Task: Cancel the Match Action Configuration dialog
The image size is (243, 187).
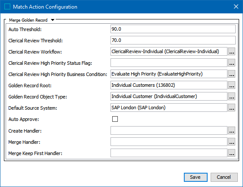Action: point(224,177)
